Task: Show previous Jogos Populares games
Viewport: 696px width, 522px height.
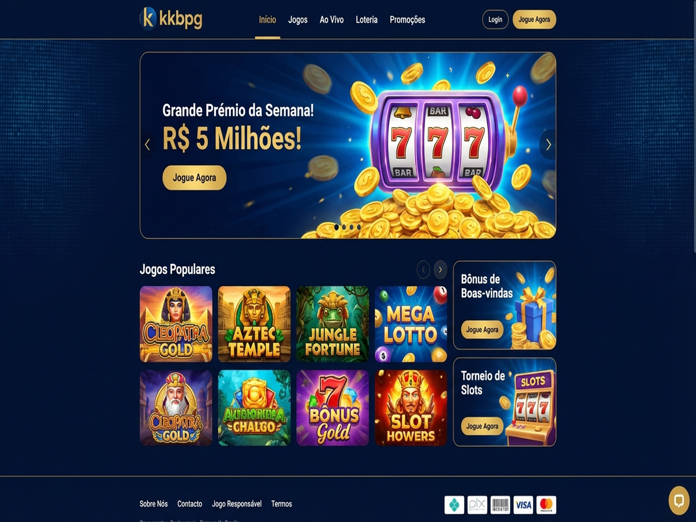Action: (x=423, y=269)
